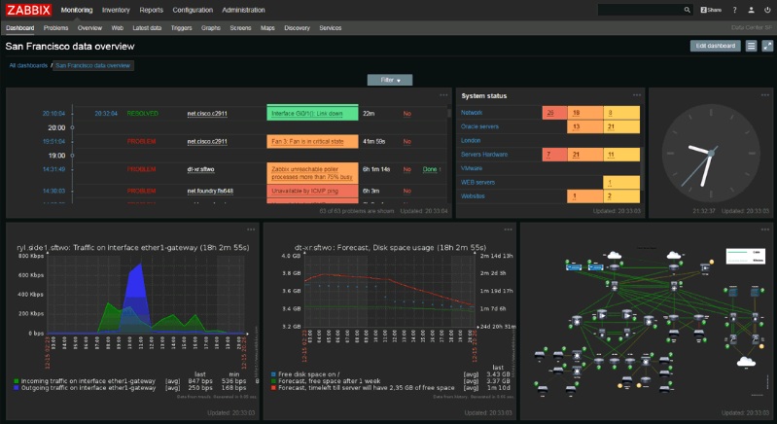Open the Graphs tab
Viewport: 777px width, 424px height.
[211, 28]
